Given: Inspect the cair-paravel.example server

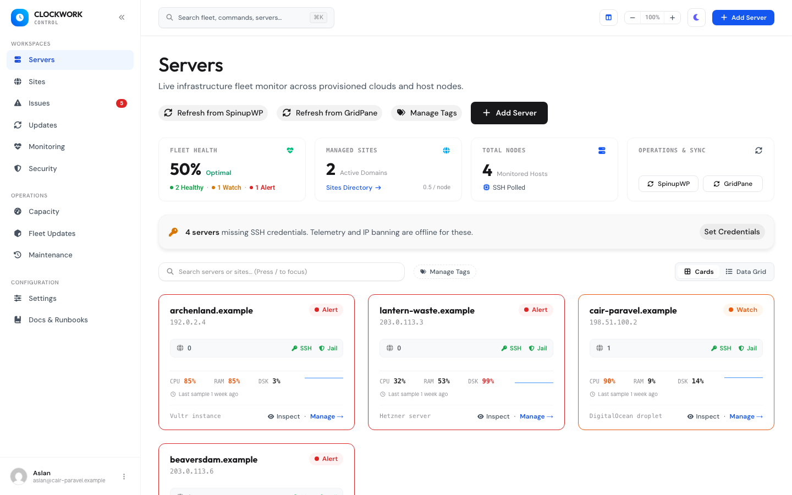Looking at the screenshot, I should (703, 416).
